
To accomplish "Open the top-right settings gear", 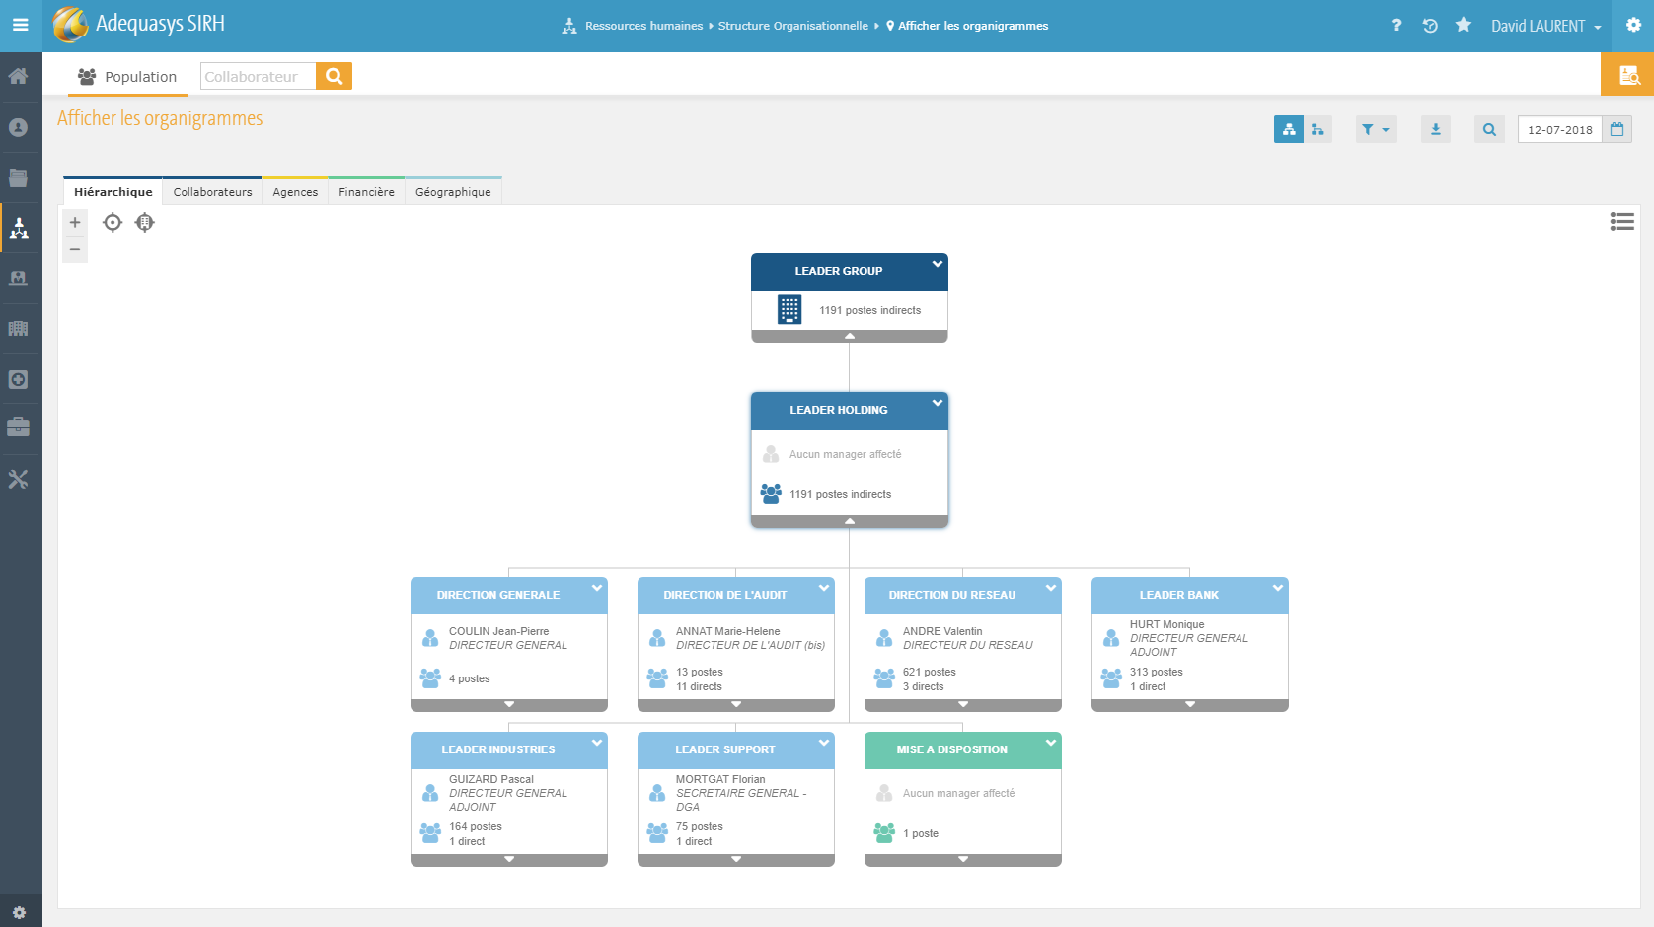I will tap(1633, 25).
